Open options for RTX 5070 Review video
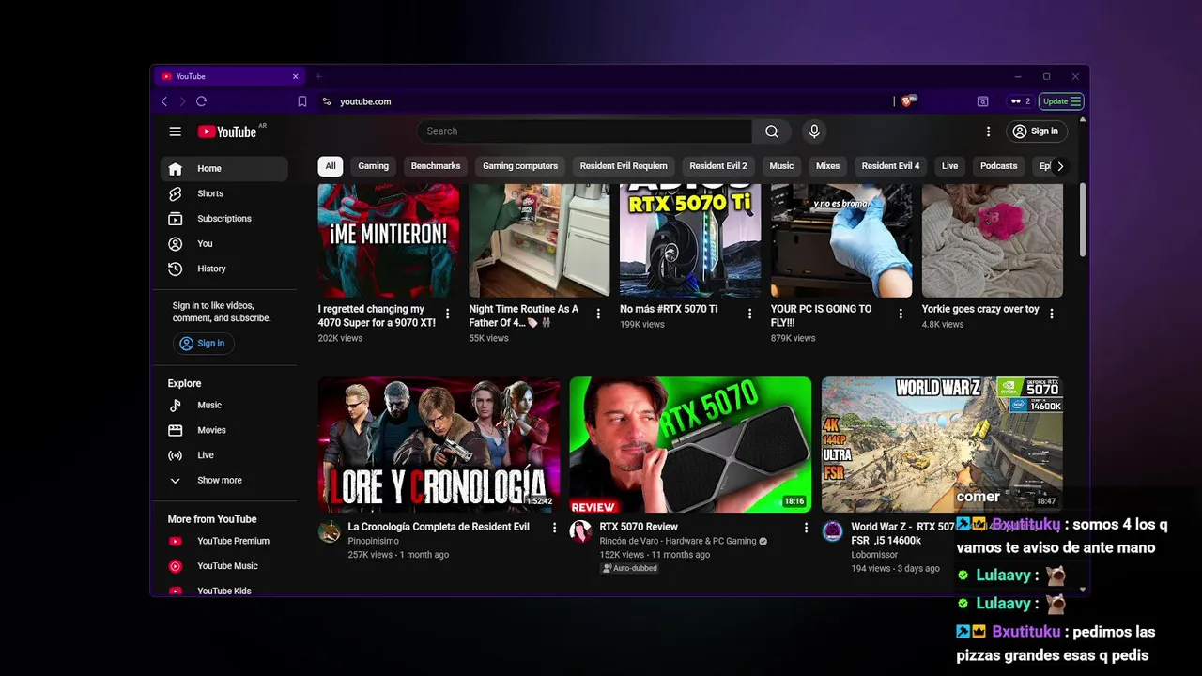1202x676 pixels. [806, 528]
